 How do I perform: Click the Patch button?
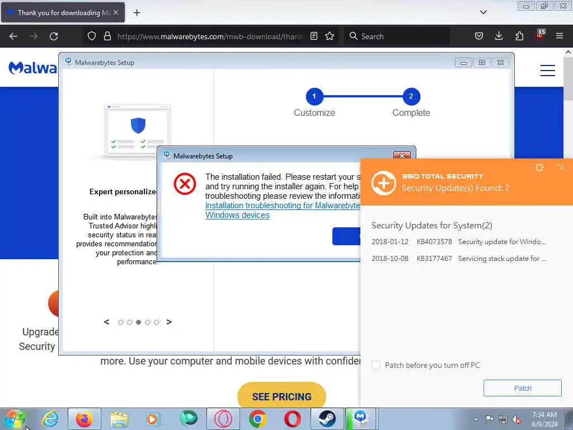pyautogui.click(x=522, y=388)
